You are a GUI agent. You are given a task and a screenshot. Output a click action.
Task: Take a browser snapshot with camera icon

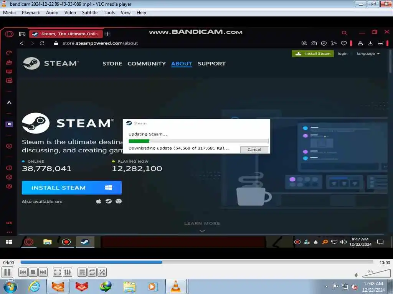[x=314, y=43]
